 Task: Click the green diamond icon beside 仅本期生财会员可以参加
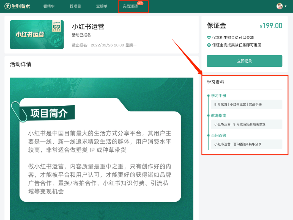click(209, 37)
